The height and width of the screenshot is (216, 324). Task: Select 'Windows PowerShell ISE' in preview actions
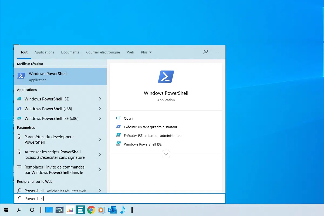click(x=143, y=144)
